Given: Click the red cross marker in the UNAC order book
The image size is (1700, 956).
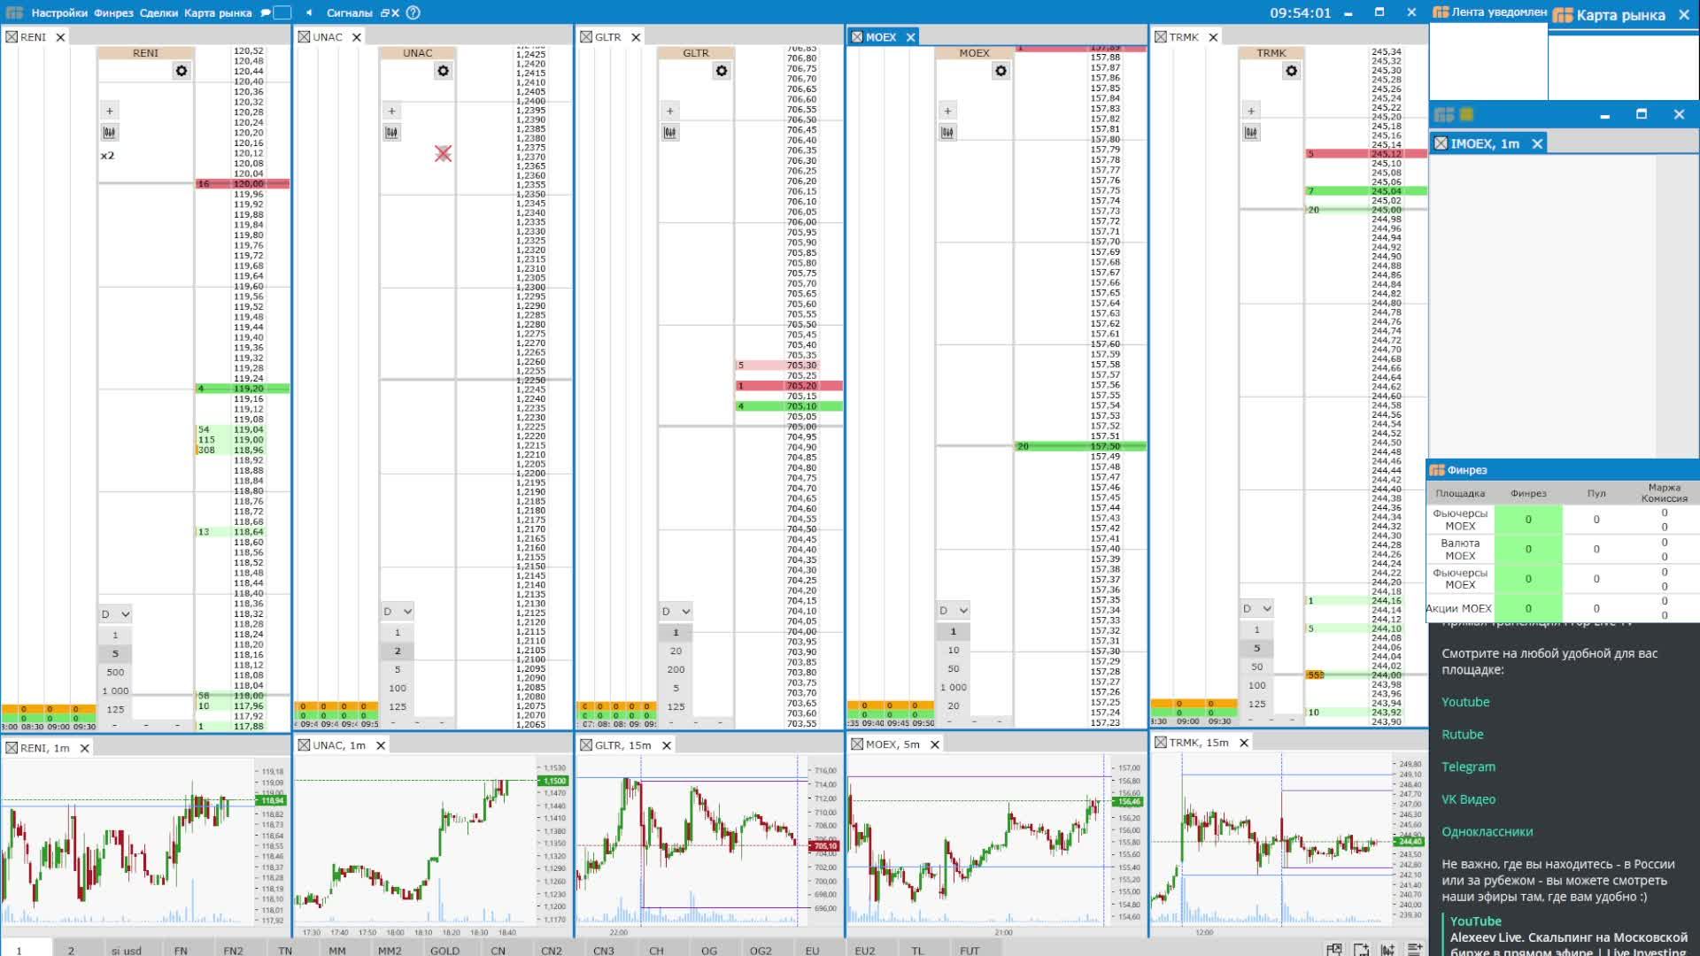Looking at the screenshot, I should 444,154.
